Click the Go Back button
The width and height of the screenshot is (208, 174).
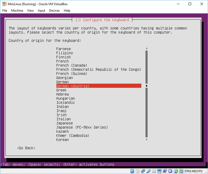pos(26,148)
